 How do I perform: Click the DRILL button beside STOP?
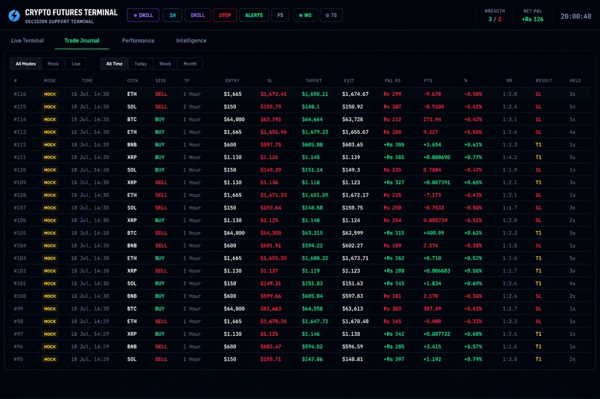197,16
